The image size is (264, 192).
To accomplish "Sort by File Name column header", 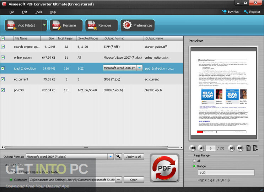I will (x=27, y=39).
